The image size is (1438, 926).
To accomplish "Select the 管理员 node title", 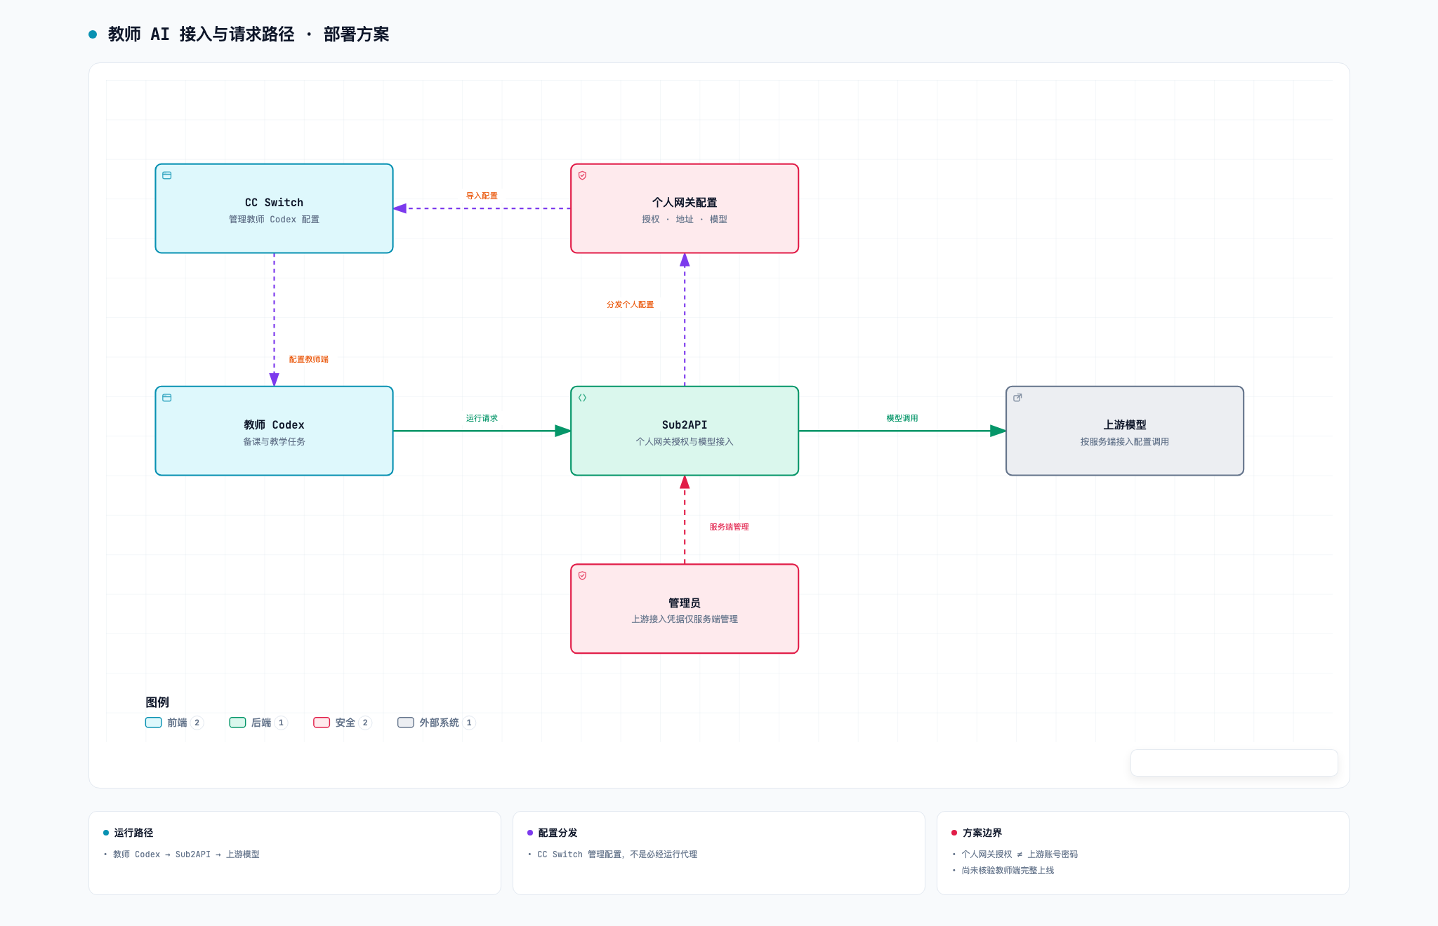I will pos(685,603).
